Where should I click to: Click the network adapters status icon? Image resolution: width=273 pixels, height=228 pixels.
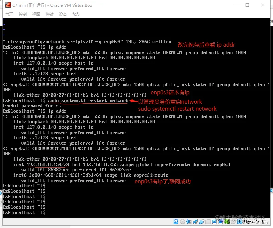pyautogui.click(x=195, y=222)
